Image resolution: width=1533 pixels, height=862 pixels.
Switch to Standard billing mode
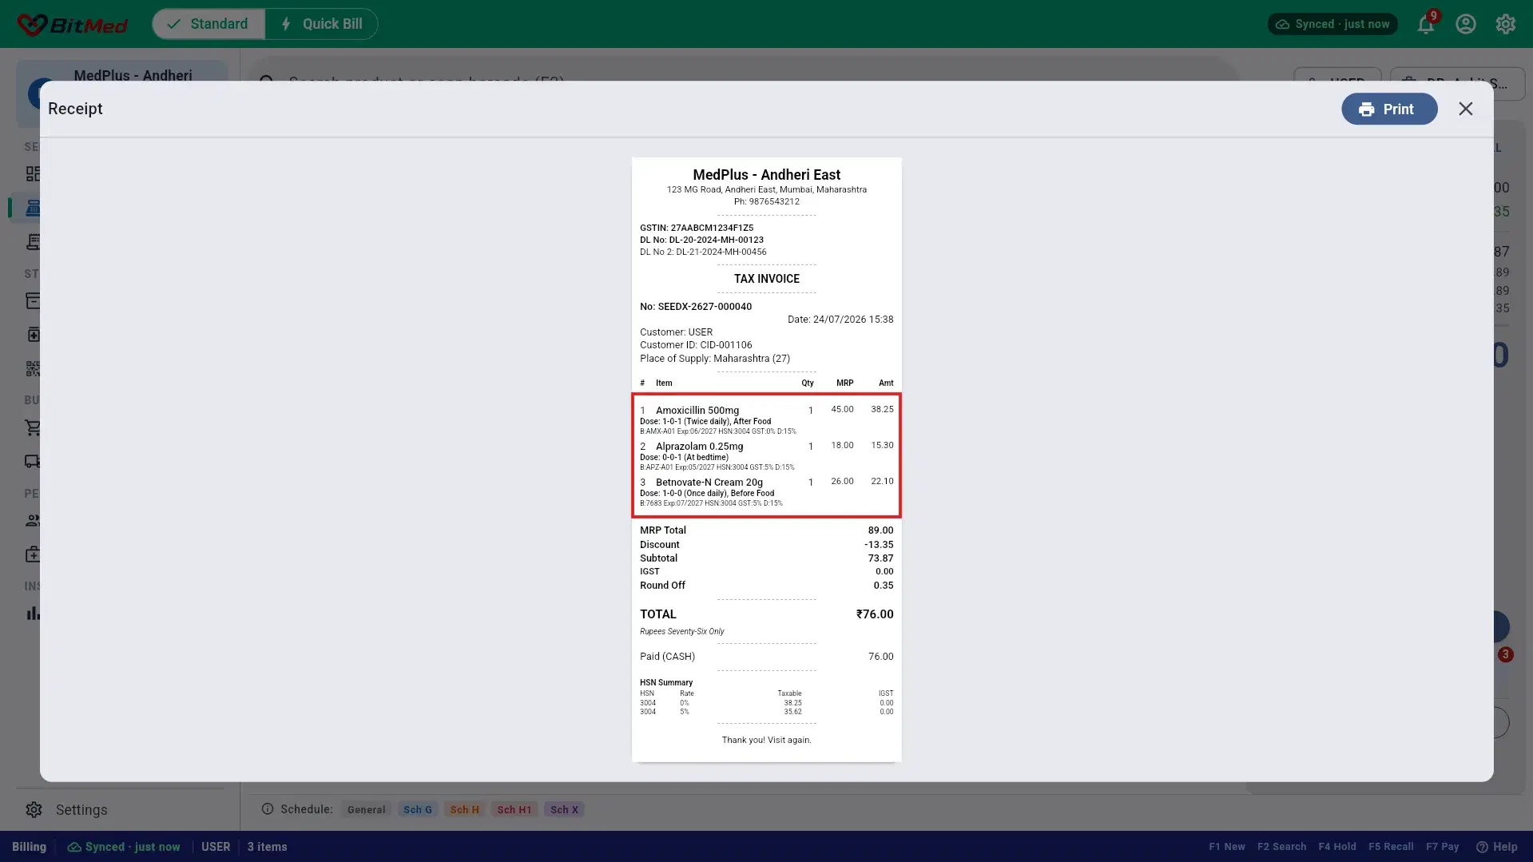209,24
